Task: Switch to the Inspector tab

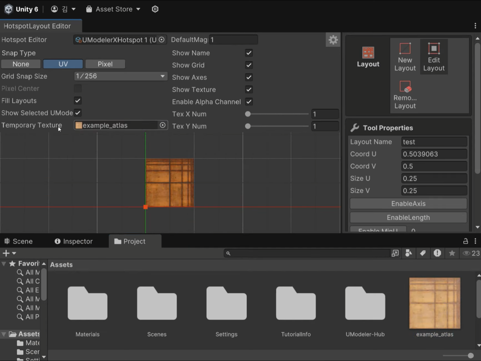Action: 74,241
